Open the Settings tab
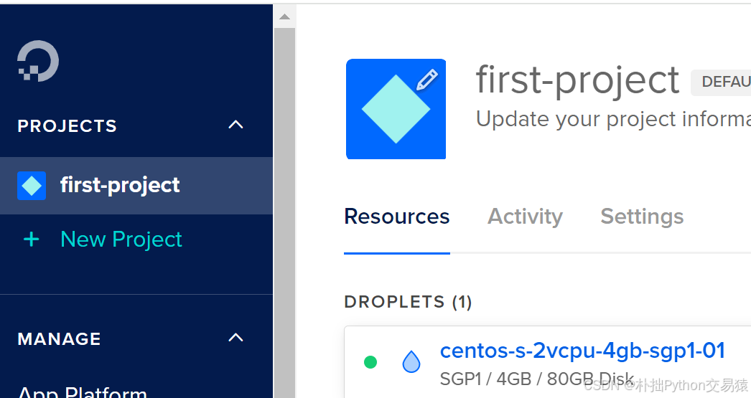Image resolution: width=751 pixels, height=398 pixels. [x=642, y=217]
